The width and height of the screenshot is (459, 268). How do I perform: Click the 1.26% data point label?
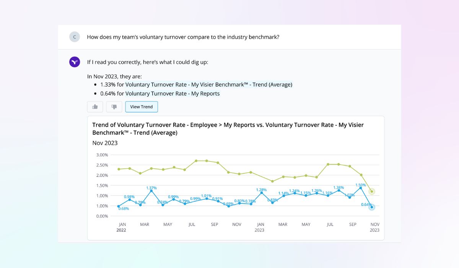(317, 191)
